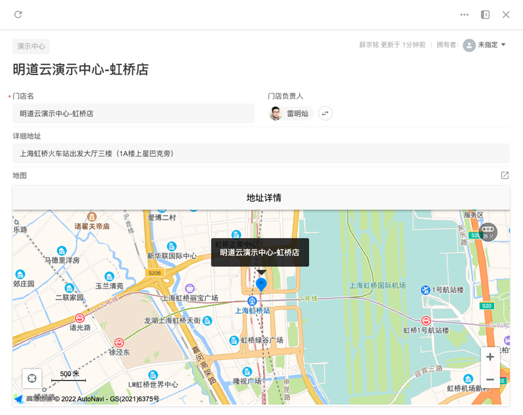Open the three-dot more options menu
This screenshot has height=415, width=523.
[x=464, y=15]
